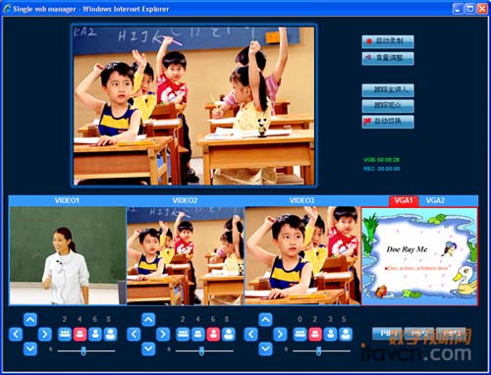The width and height of the screenshot is (491, 375).
Task: Pan VIDEO3 camera left with arrow
Action: coord(251,334)
